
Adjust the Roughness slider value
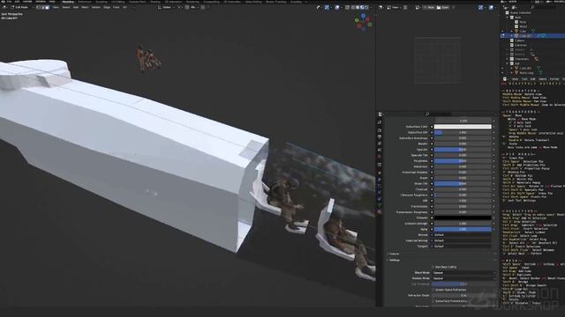[x=463, y=161]
